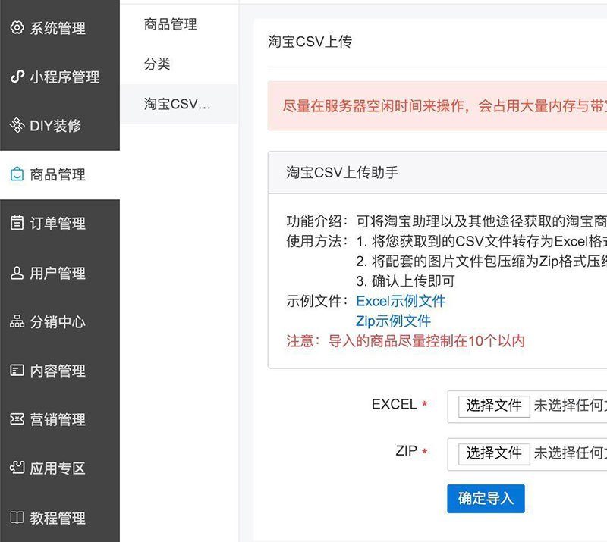The height and width of the screenshot is (542, 607).
Task: Click the coupon icon beside 营销管理
Action: tap(17, 419)
